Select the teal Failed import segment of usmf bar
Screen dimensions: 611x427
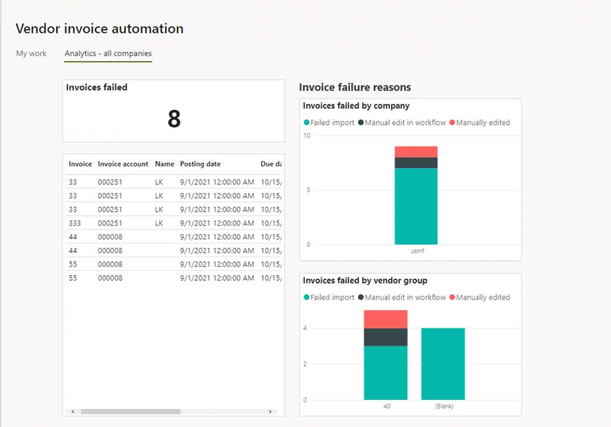[x=416, y=206]
